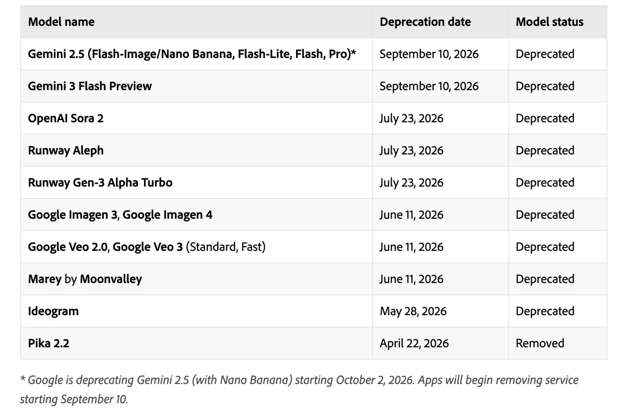Click Ideogram's 'May 28, 2026' date
Viewport: 629px width, 420px height.
point(413,311)
